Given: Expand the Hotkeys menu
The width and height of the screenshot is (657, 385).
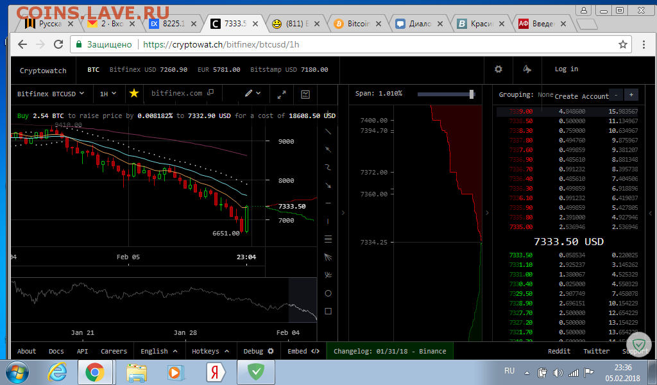Looking at the screenshot, I should click(x=210, y=351).
